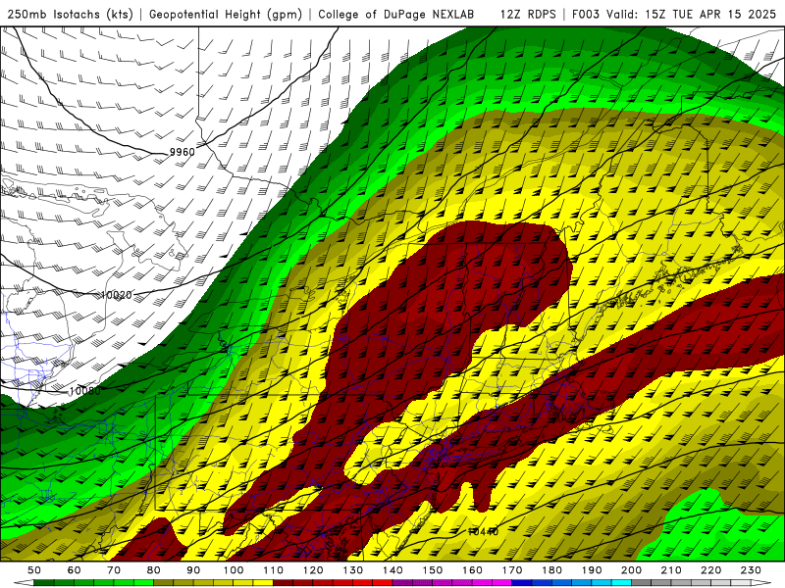The height and width of the screenshot is (588, 785).
Task: Click the 220 value on the color scale
Action: [710, 570]
